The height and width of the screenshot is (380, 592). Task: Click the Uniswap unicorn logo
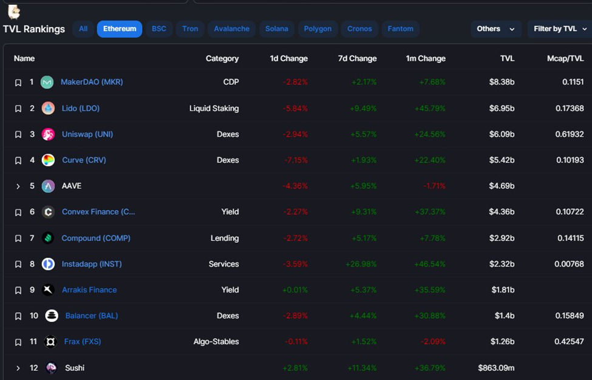coord(48,134)
